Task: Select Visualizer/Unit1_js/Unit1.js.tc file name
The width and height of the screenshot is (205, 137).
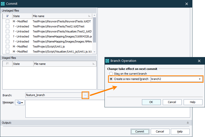Action: pos(62,52)
